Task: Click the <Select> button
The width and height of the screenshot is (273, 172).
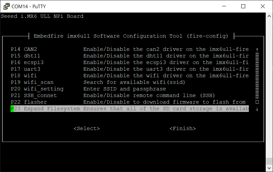Action: click(x=87, y=128)
